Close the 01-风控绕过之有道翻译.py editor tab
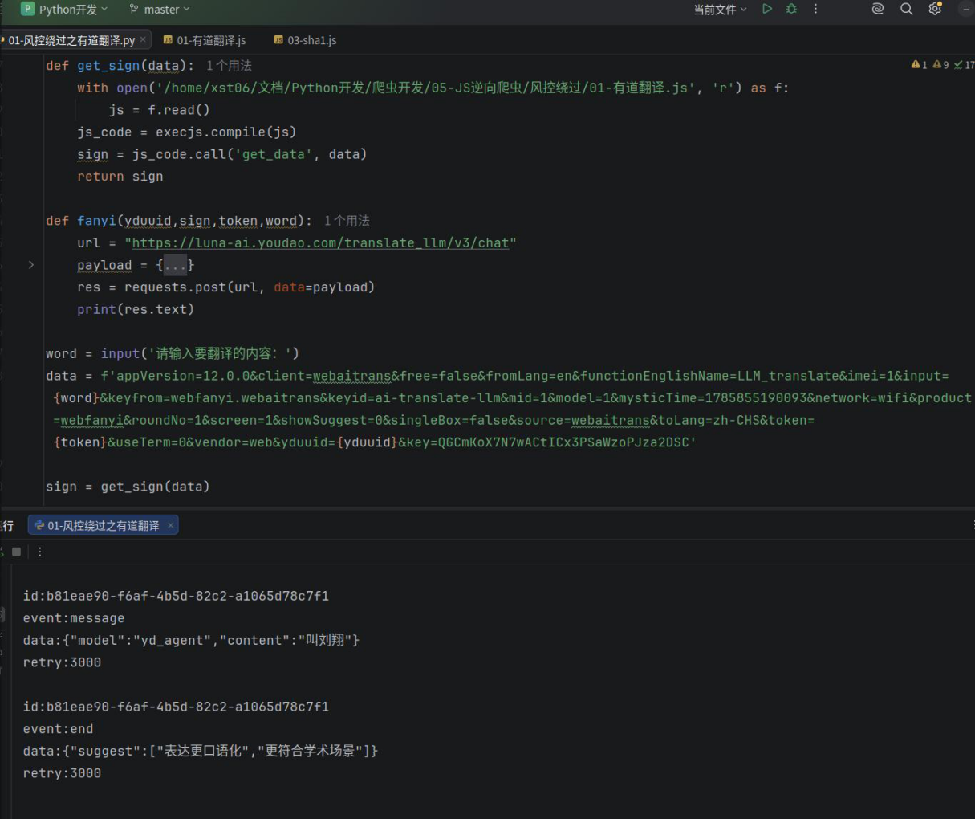The image size is (975, 819). pyautogui.click(x=143, y=39)
